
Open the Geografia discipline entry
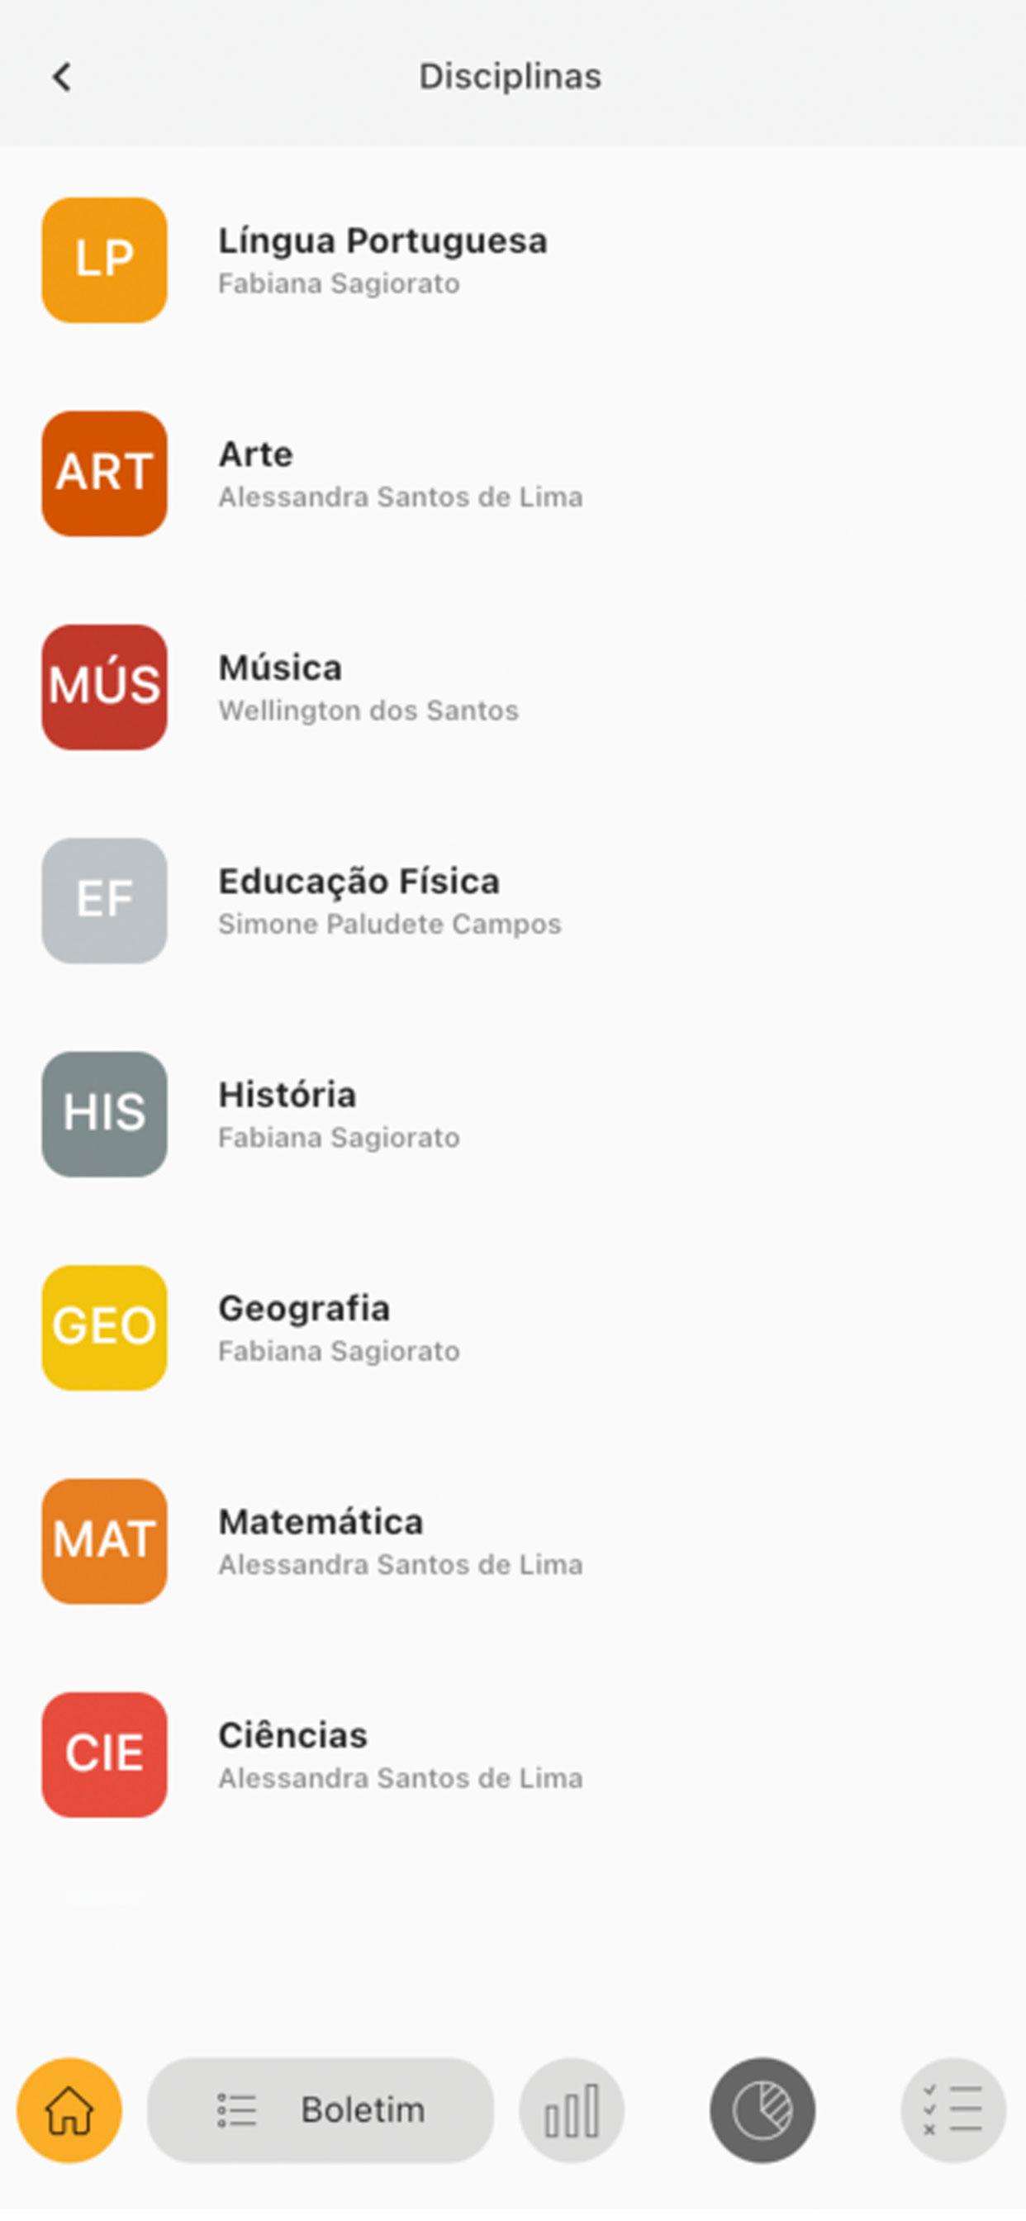[513, 1328]
